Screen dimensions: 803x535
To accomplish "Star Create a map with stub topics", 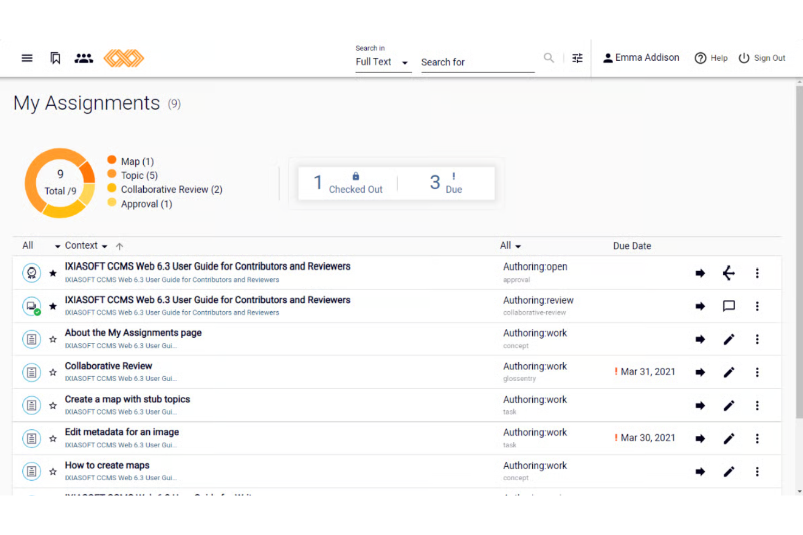I will coord(53,405).
